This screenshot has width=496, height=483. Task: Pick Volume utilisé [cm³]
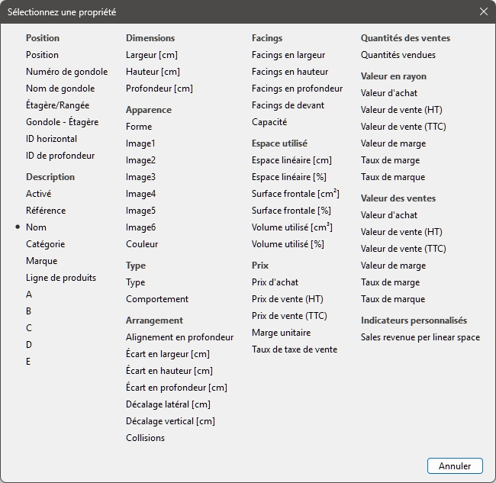[x=292, y=227]
